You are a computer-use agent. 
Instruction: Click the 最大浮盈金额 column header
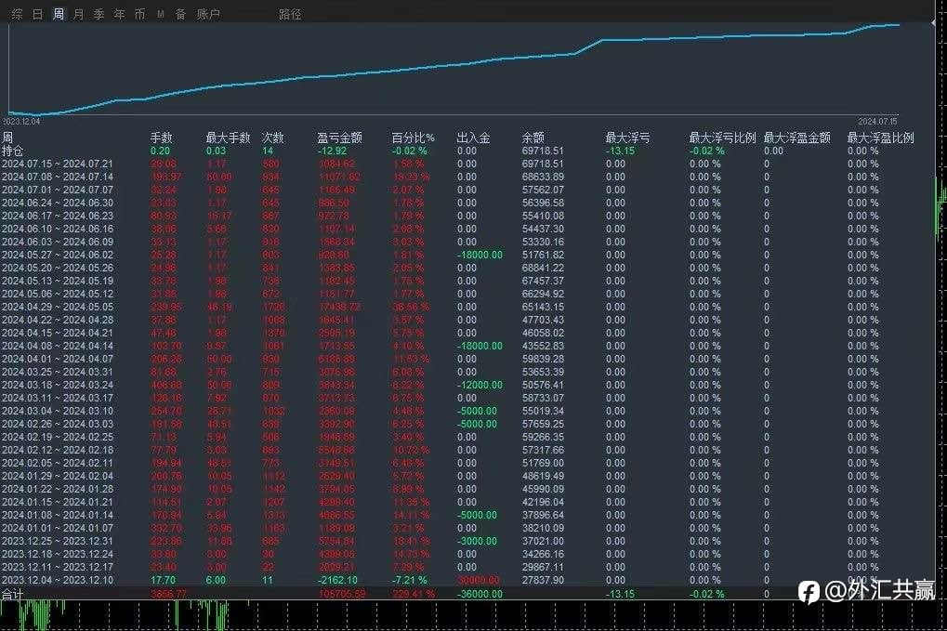pyautogui.click(x=796, y=138)
